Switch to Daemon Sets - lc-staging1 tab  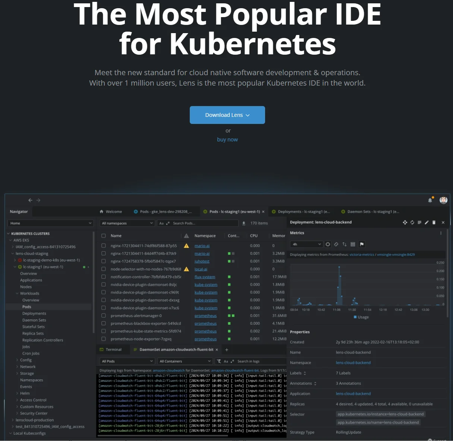click(371, 212)
